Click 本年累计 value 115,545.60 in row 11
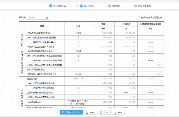The width and height of the screenshot is (179, 117). coord(130,83)
